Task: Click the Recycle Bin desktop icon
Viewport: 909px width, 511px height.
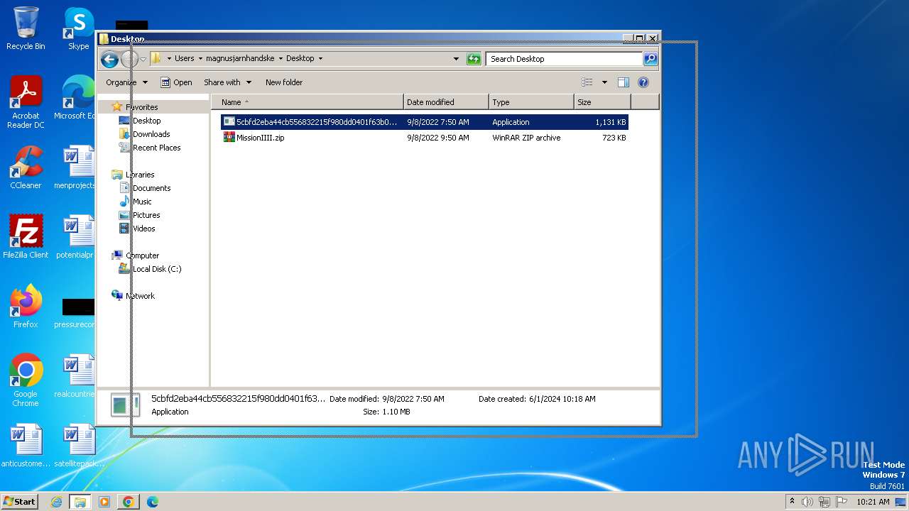Action: pyautogui.click(x=26, y=28)
